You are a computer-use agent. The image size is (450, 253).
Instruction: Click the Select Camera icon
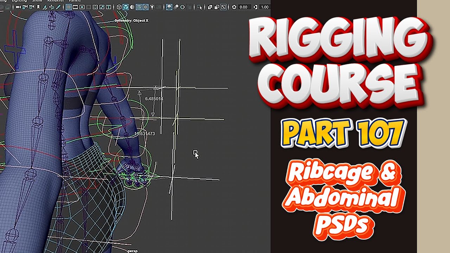coord(18,7)
